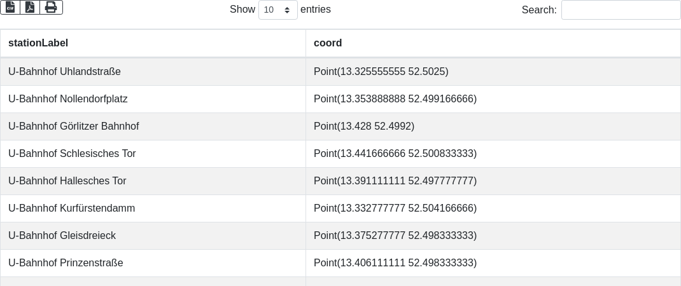
Task: Click the Point(13.325555555 52.5025) coordinate cell
Action: pyautogui.click(x=381, y=72)
